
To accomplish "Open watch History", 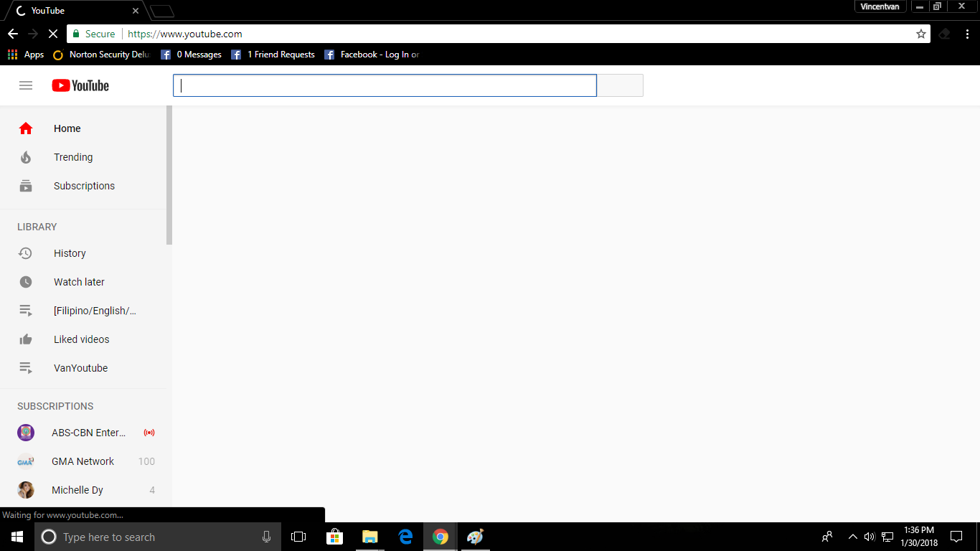I will (83, 253).
